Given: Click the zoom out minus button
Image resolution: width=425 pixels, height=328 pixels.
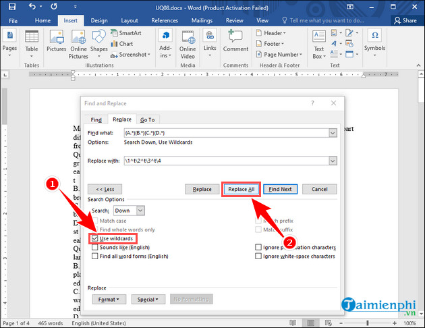Looking at the screenshot, I should (x=341, y=323).
